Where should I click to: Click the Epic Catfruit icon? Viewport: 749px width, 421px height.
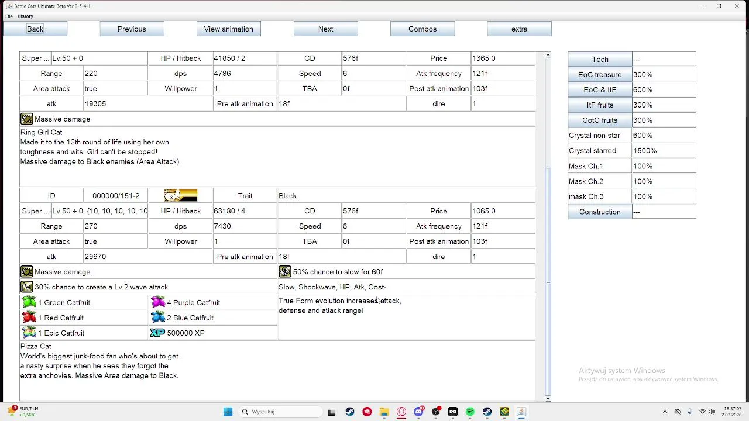[x=29, y=333]
